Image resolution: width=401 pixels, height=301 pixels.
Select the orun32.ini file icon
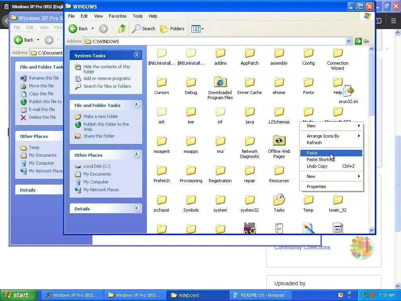pos(348,91)
